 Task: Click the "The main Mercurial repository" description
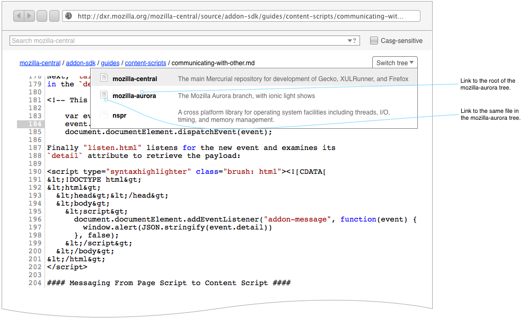point(293,79)
